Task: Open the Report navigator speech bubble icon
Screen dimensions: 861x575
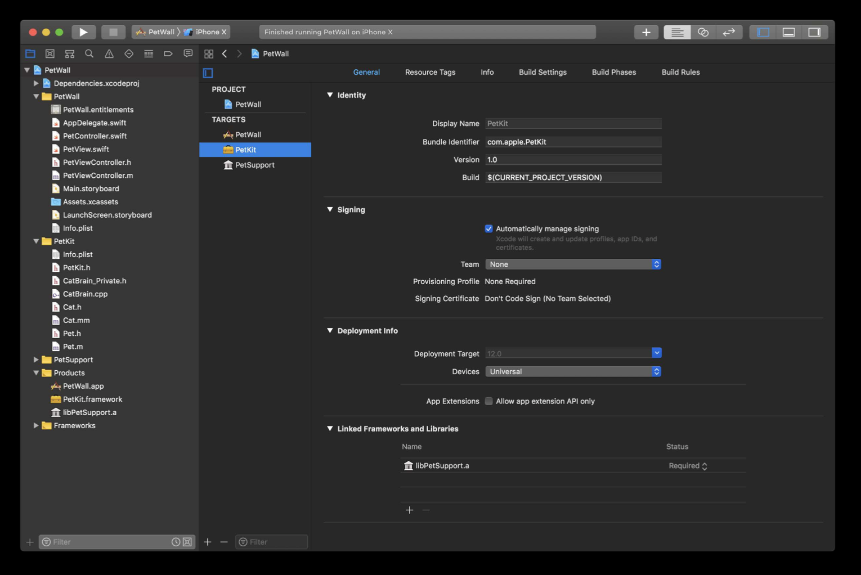Action: point(188,53)
